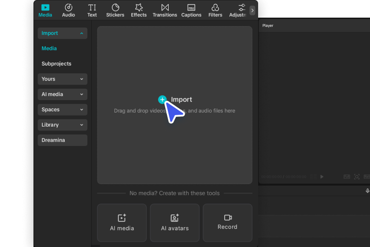Viewport: 370px width, 247px height.
Task: Open the Audio tab
Action: coord(68,10)
